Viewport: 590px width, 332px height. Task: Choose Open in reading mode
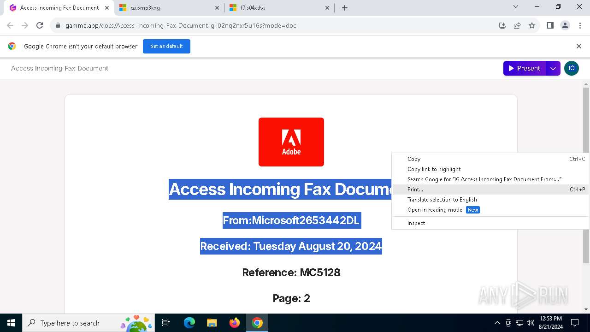[x=490, y=210]
